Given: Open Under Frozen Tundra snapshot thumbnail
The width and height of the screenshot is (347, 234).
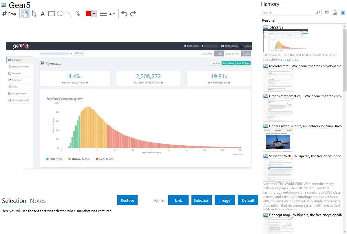Looking at the screenshot, I should click(x=278, y=140).
